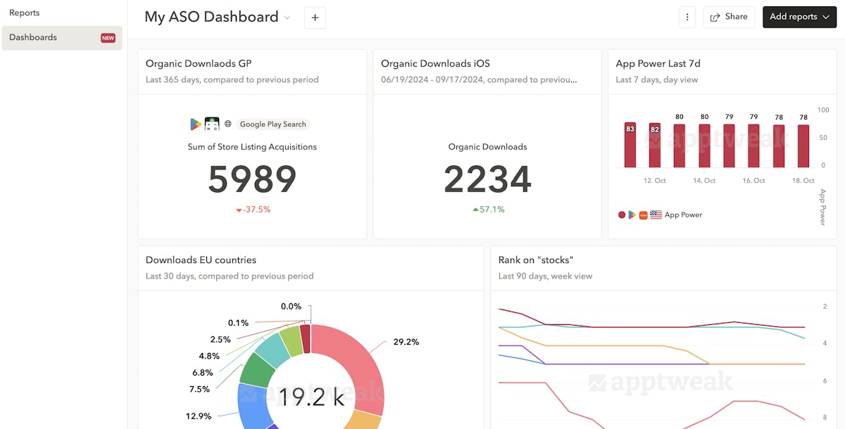Click the 14. Oct axis label
This screenshot has height=429, width=845.
coord(704,181)
